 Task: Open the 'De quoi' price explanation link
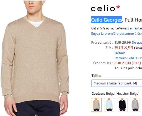pyautogui.click(x=137, y=42)
